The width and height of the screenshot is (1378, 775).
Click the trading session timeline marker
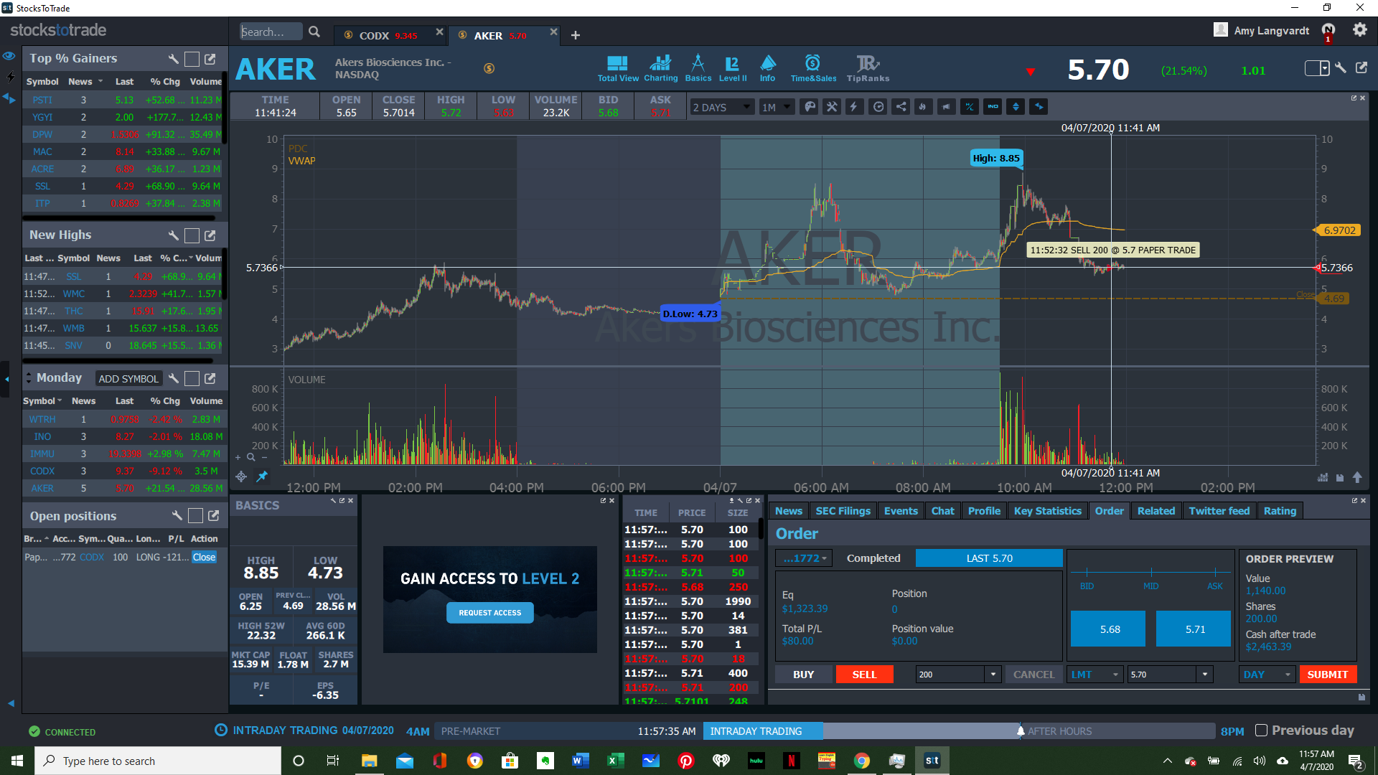[1021, 731]
